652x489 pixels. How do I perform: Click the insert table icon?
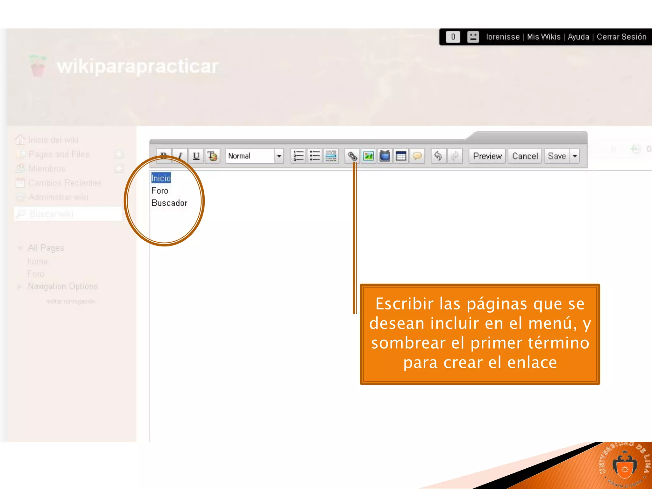401,156
